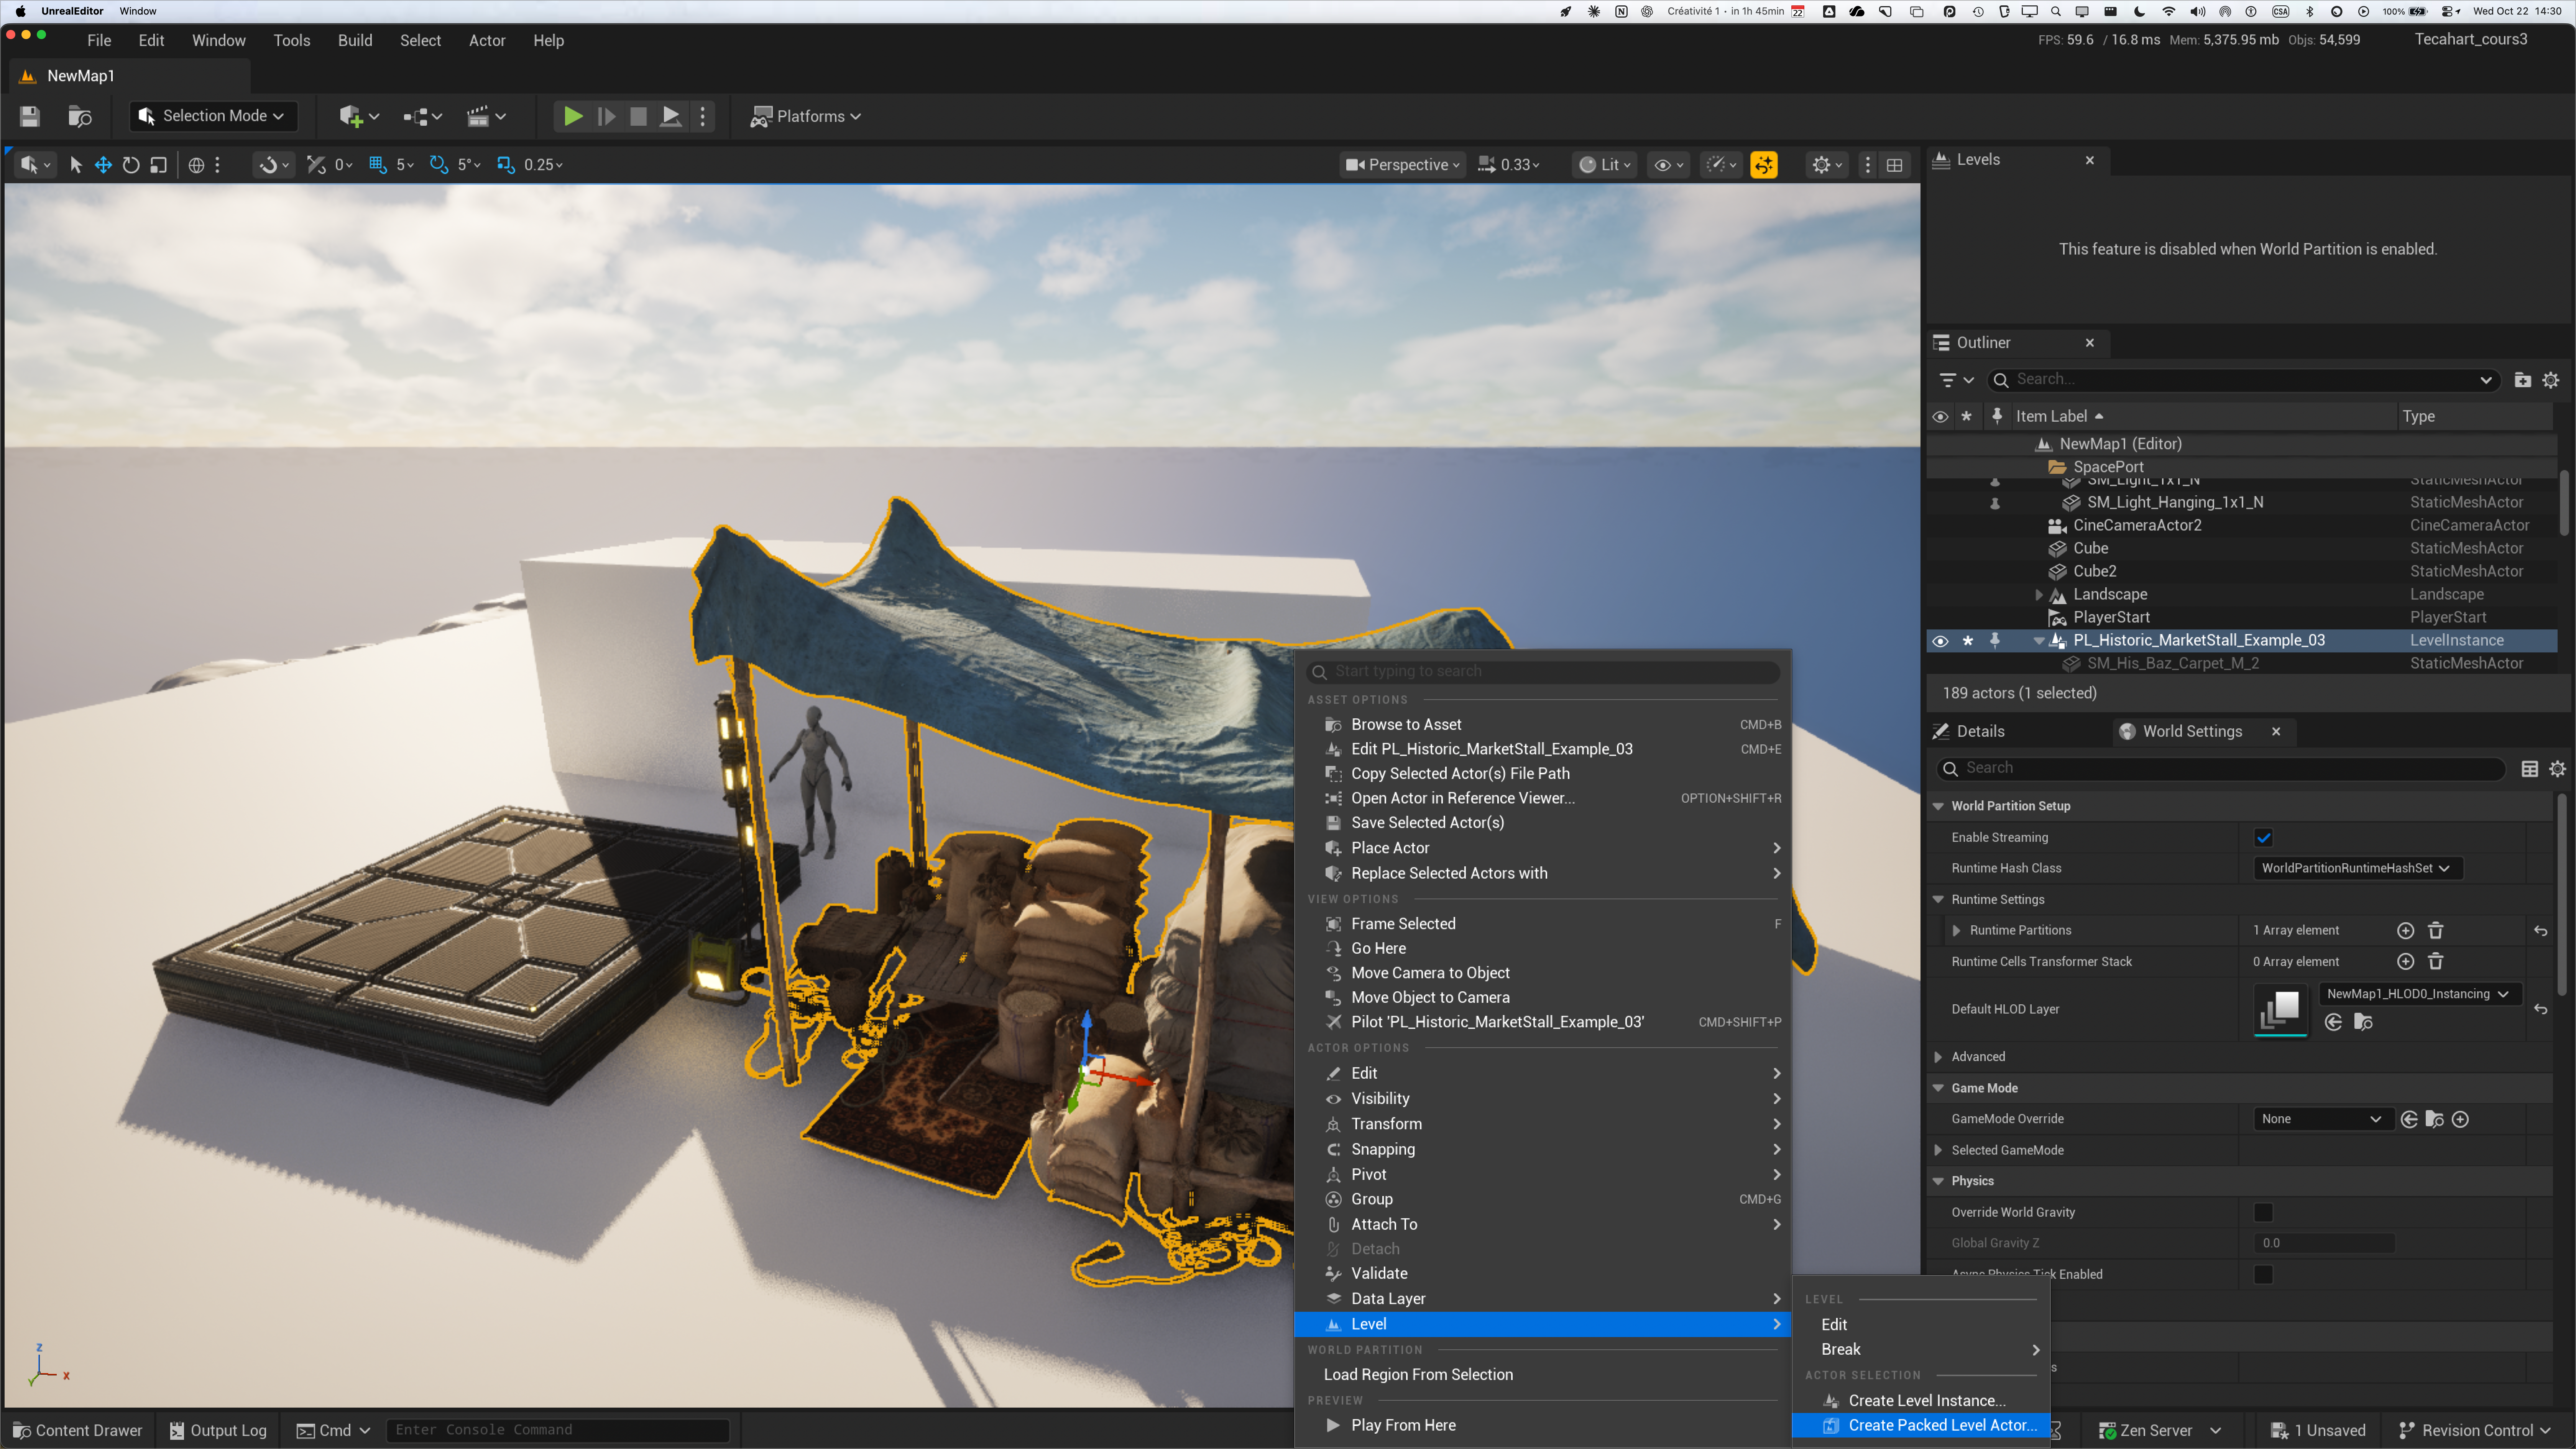Image resolution: width=2576 pixels, height=1449 pixels.
Task: Click the yellow sparkle button in viewport toolbar
Action: (1764, 165)
